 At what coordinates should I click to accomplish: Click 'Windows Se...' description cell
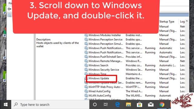click(x=134, y=70)
